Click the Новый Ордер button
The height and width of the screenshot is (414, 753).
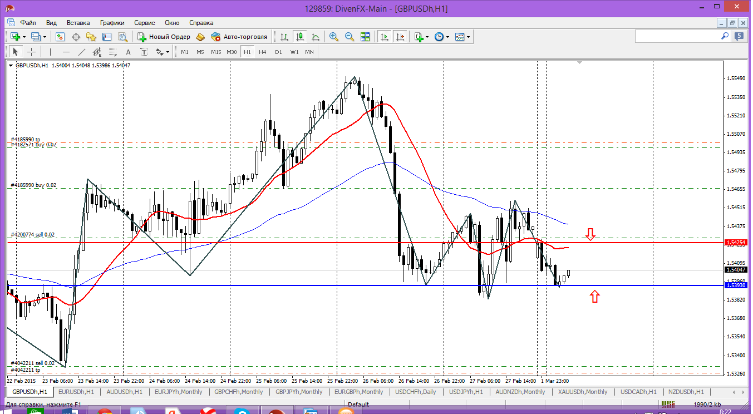(x=164, y=37)
